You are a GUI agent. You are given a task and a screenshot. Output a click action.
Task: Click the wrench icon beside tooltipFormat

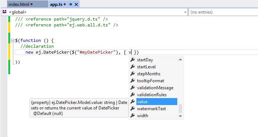tap(132, 81)
